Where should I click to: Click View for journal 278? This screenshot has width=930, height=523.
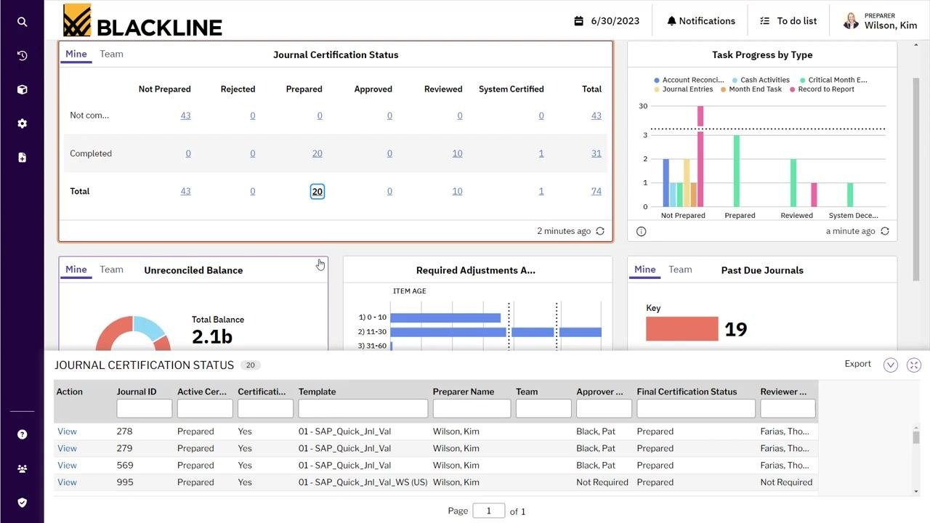pos(67,431)
